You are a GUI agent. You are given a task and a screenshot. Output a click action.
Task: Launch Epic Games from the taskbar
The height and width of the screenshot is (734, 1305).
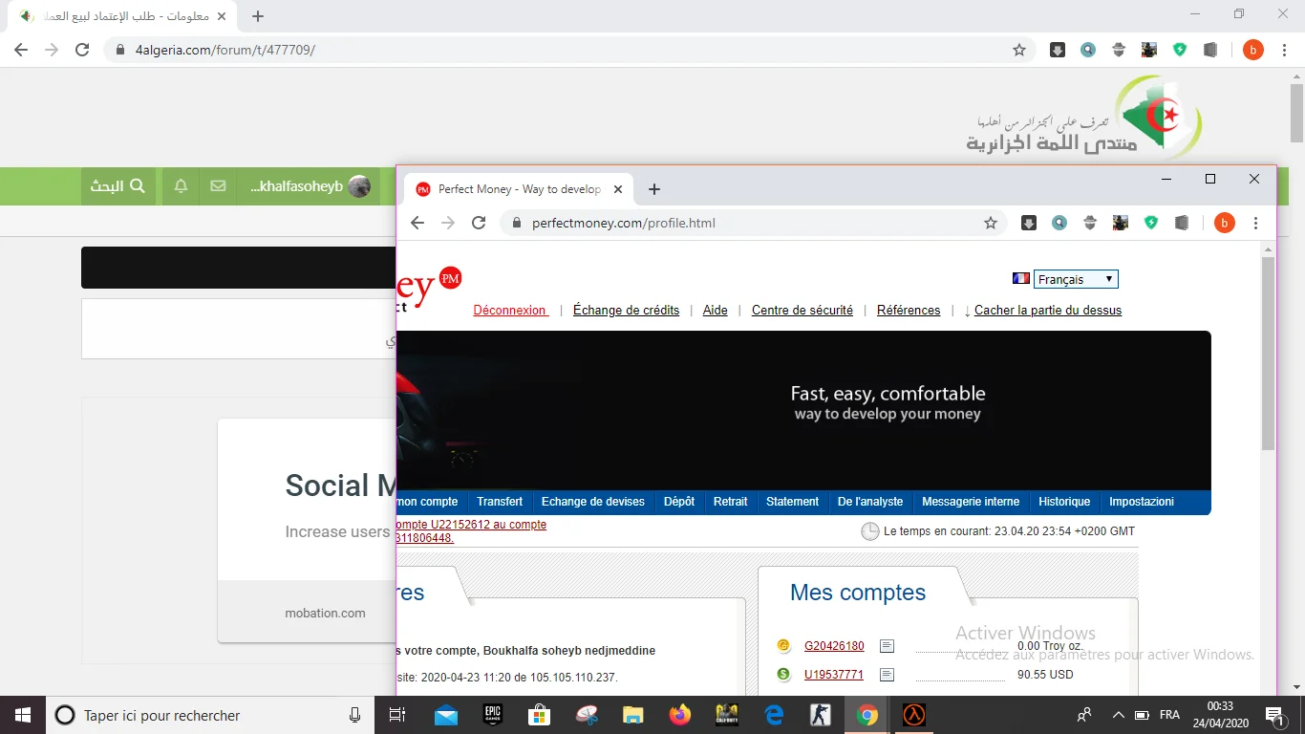(492, 715)
